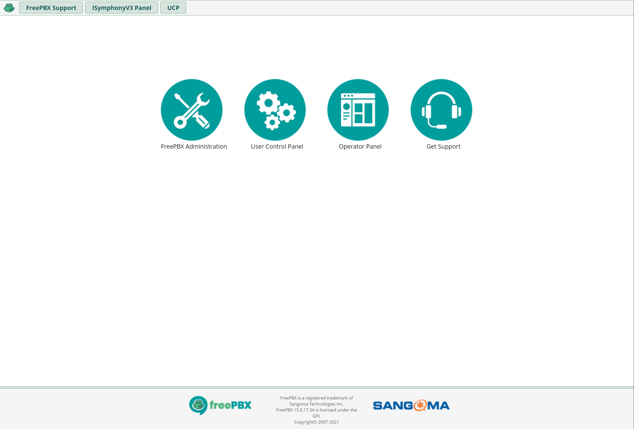Click the FreePBX 15.0.17.34 license text

coord(316,410)
